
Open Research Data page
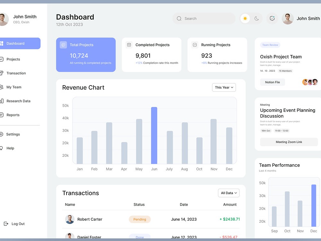point(18,101)
